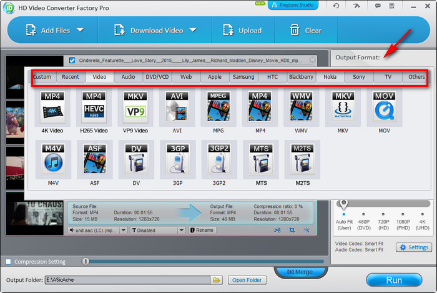This screenshot has height=293, width=437.
Task: Open the DVD/VCD tab
Action: 157,77
